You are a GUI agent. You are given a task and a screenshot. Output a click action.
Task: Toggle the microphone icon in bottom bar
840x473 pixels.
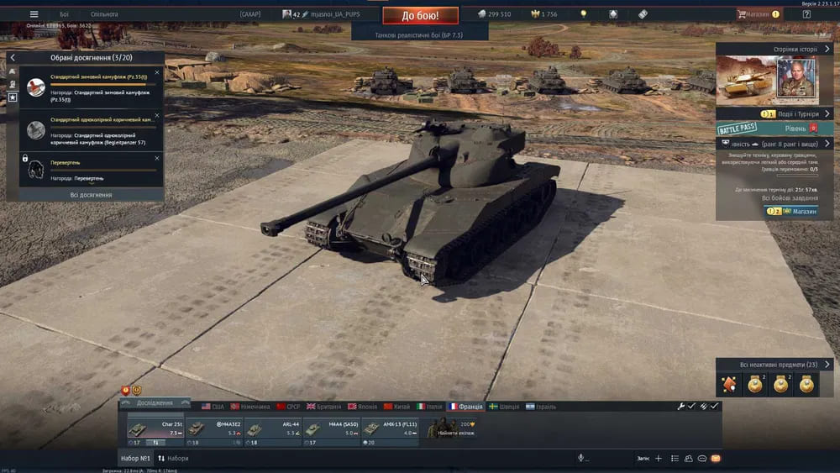580,458
